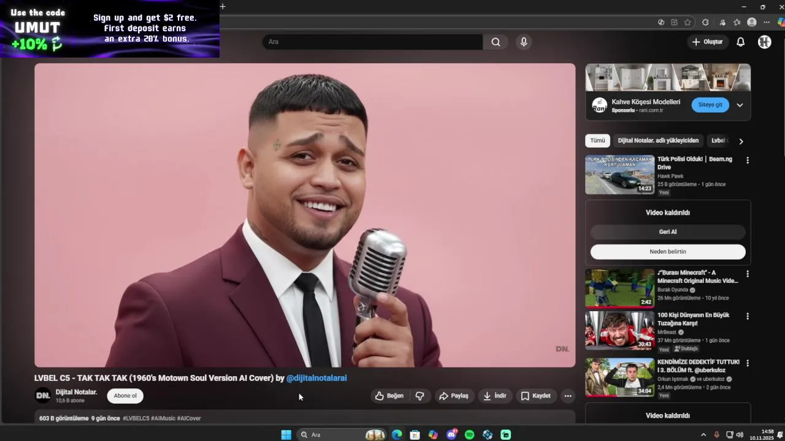Screen dimensions: 785x441
Task: Open the YouTube account avatar menu
Action: (x=764, y=42)
